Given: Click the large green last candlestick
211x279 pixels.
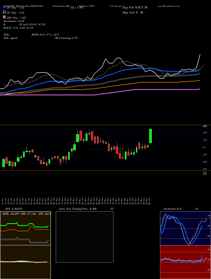Looking at the screenshot, I should pyautogui.click(x=150, y=136).
